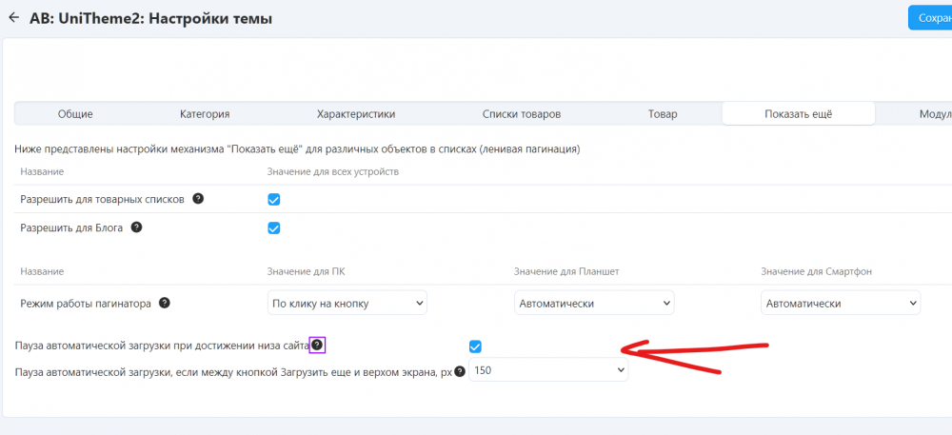This screenshot has height=435, width=952.
Task: Uncheck pause auto-loading at site bottom checkbox
Action: pyautogui.click(x=475, y=346)
